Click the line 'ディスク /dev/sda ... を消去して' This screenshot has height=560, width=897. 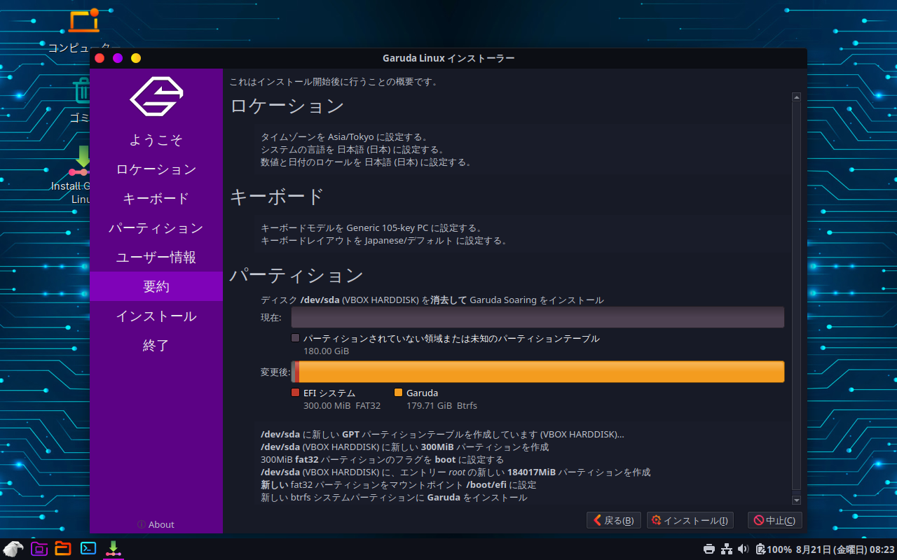coord(432,300)
